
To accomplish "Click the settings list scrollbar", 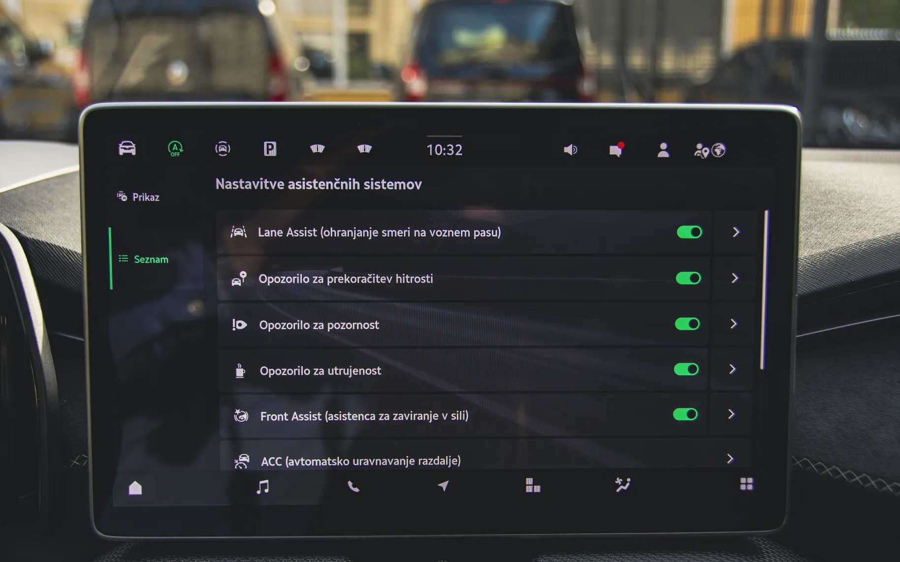I will 764,289.
